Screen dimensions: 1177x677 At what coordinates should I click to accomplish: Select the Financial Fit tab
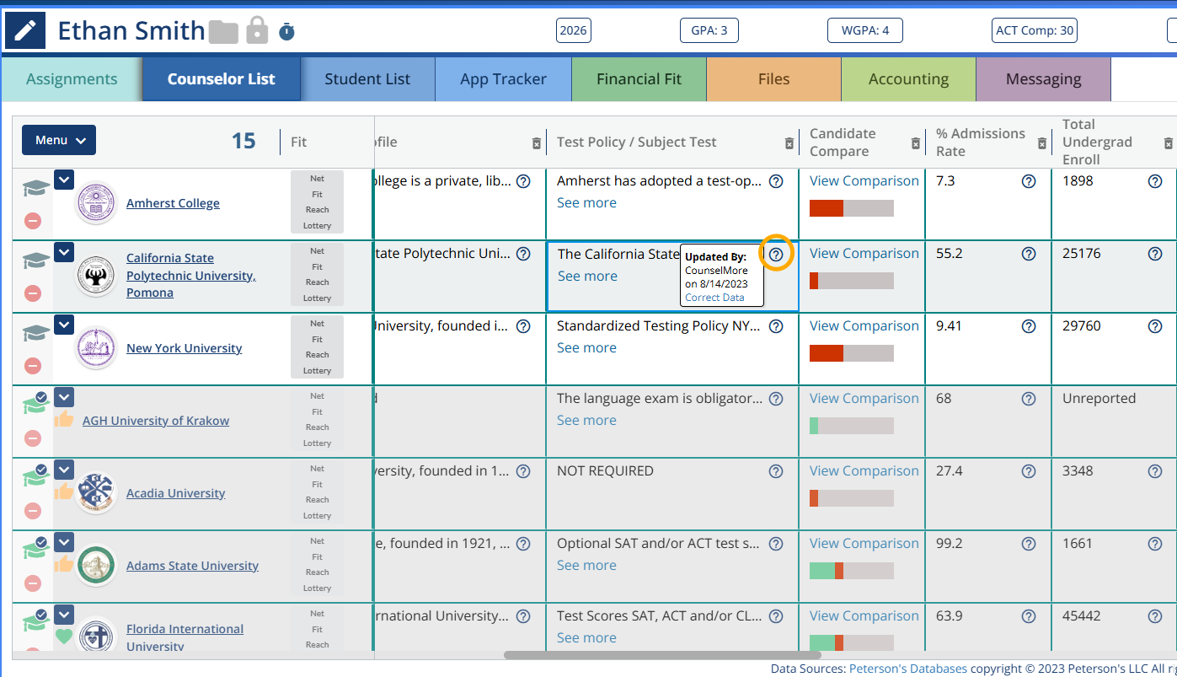[639, 79]
